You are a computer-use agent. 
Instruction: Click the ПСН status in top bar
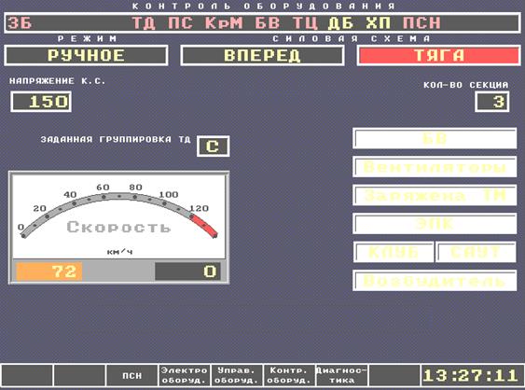coord(421,23)
